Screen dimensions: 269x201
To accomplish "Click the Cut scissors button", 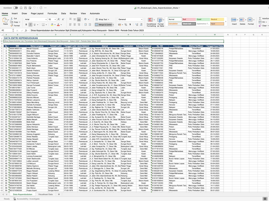I will click(14, 18).
